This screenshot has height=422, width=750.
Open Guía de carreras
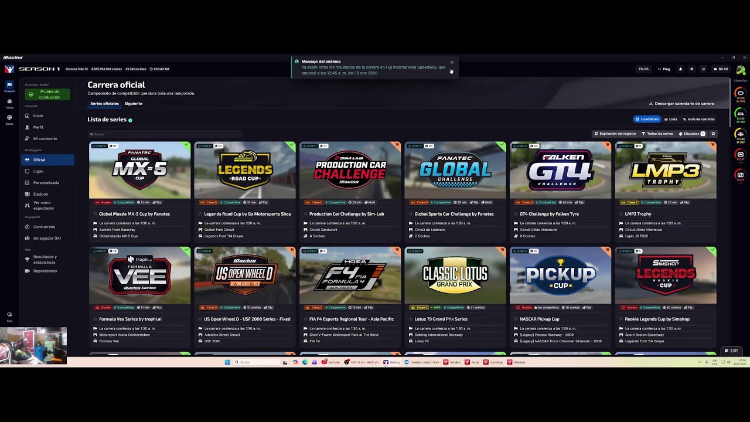pyautogui.click(x=698, y=119)
